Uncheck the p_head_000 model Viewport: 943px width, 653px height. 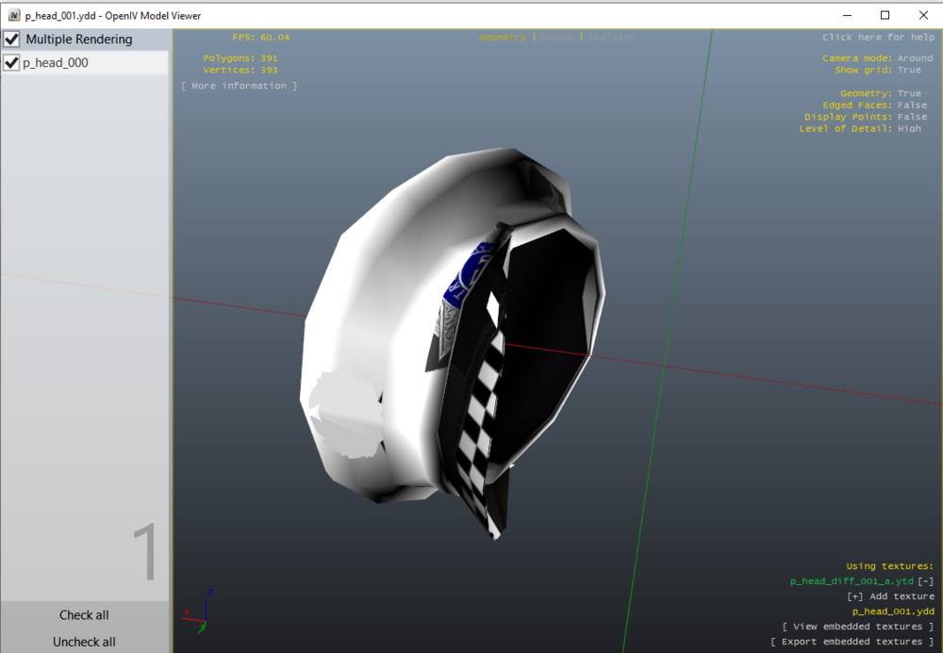12,62
